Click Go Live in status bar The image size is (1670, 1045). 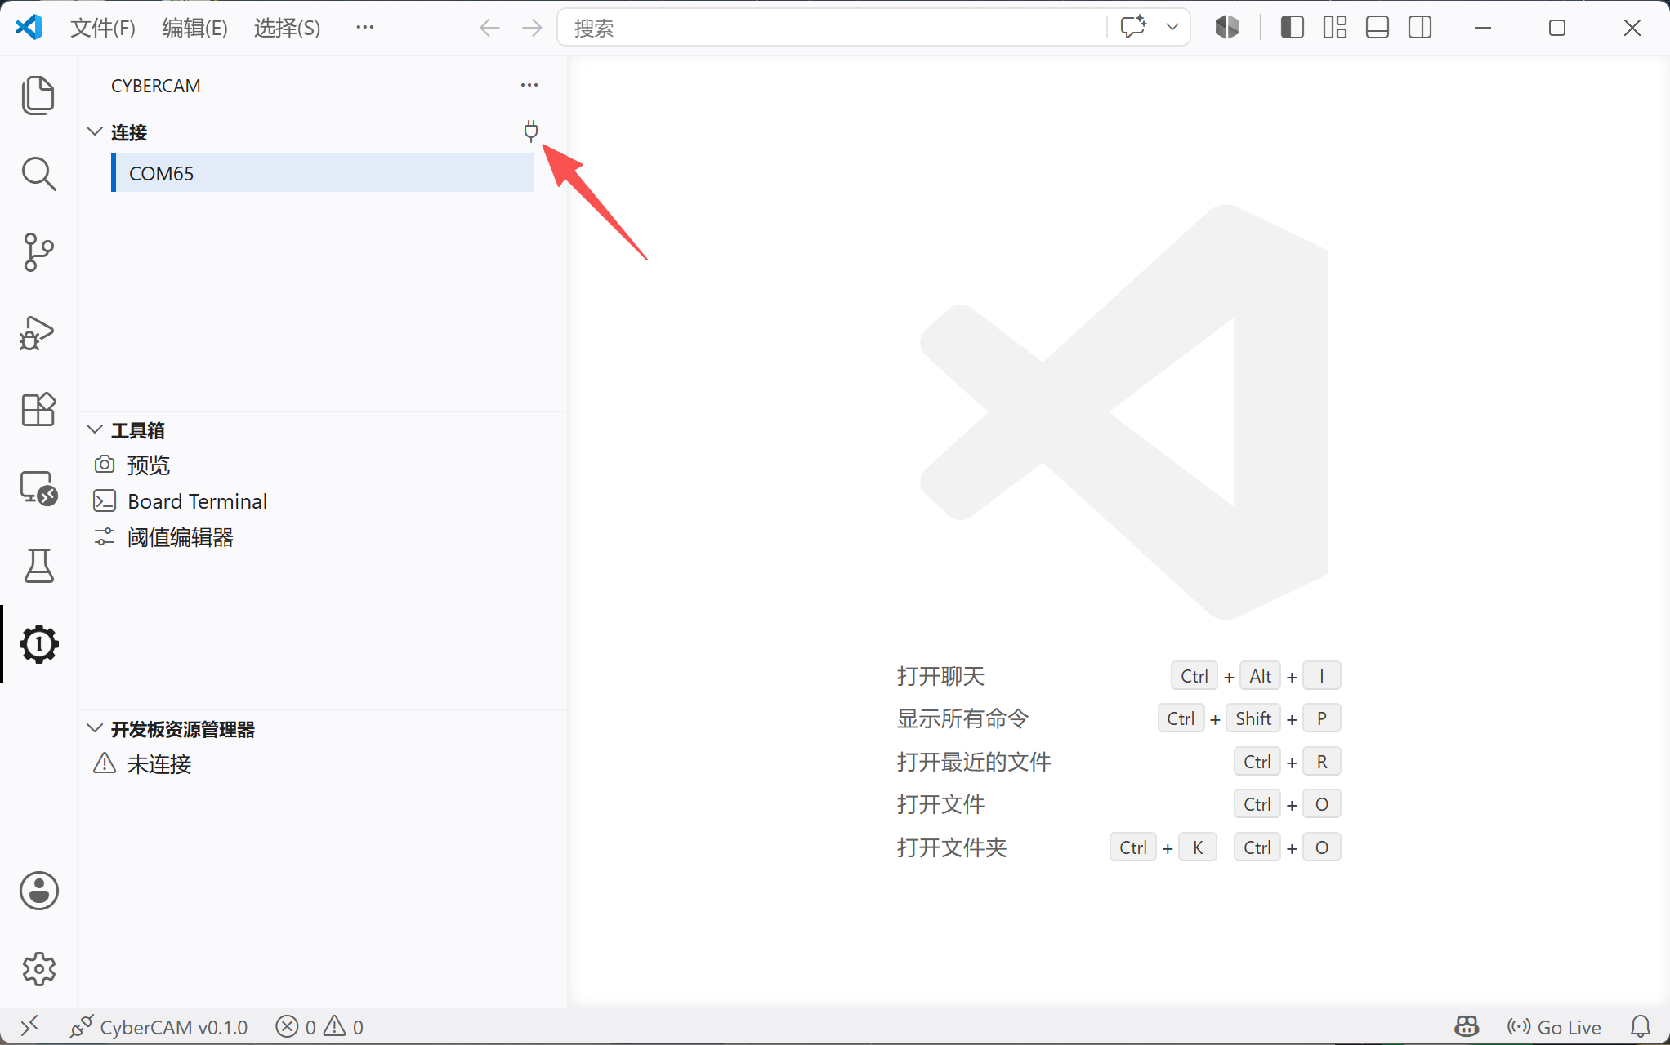tap(1554, 1027)
